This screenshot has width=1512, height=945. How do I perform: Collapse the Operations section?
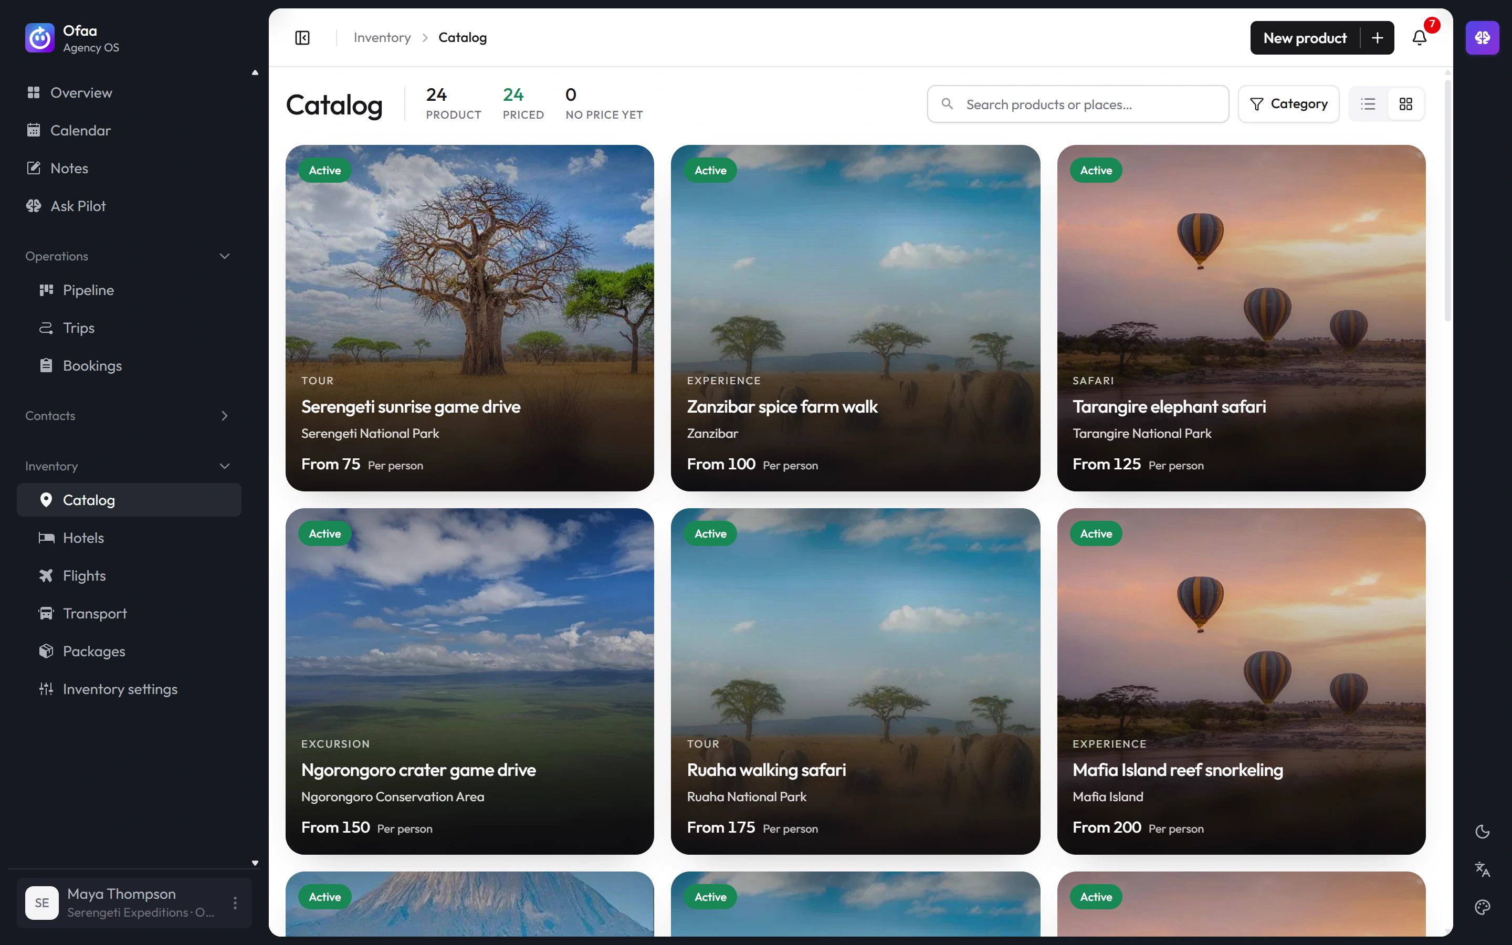coord(225,256)
